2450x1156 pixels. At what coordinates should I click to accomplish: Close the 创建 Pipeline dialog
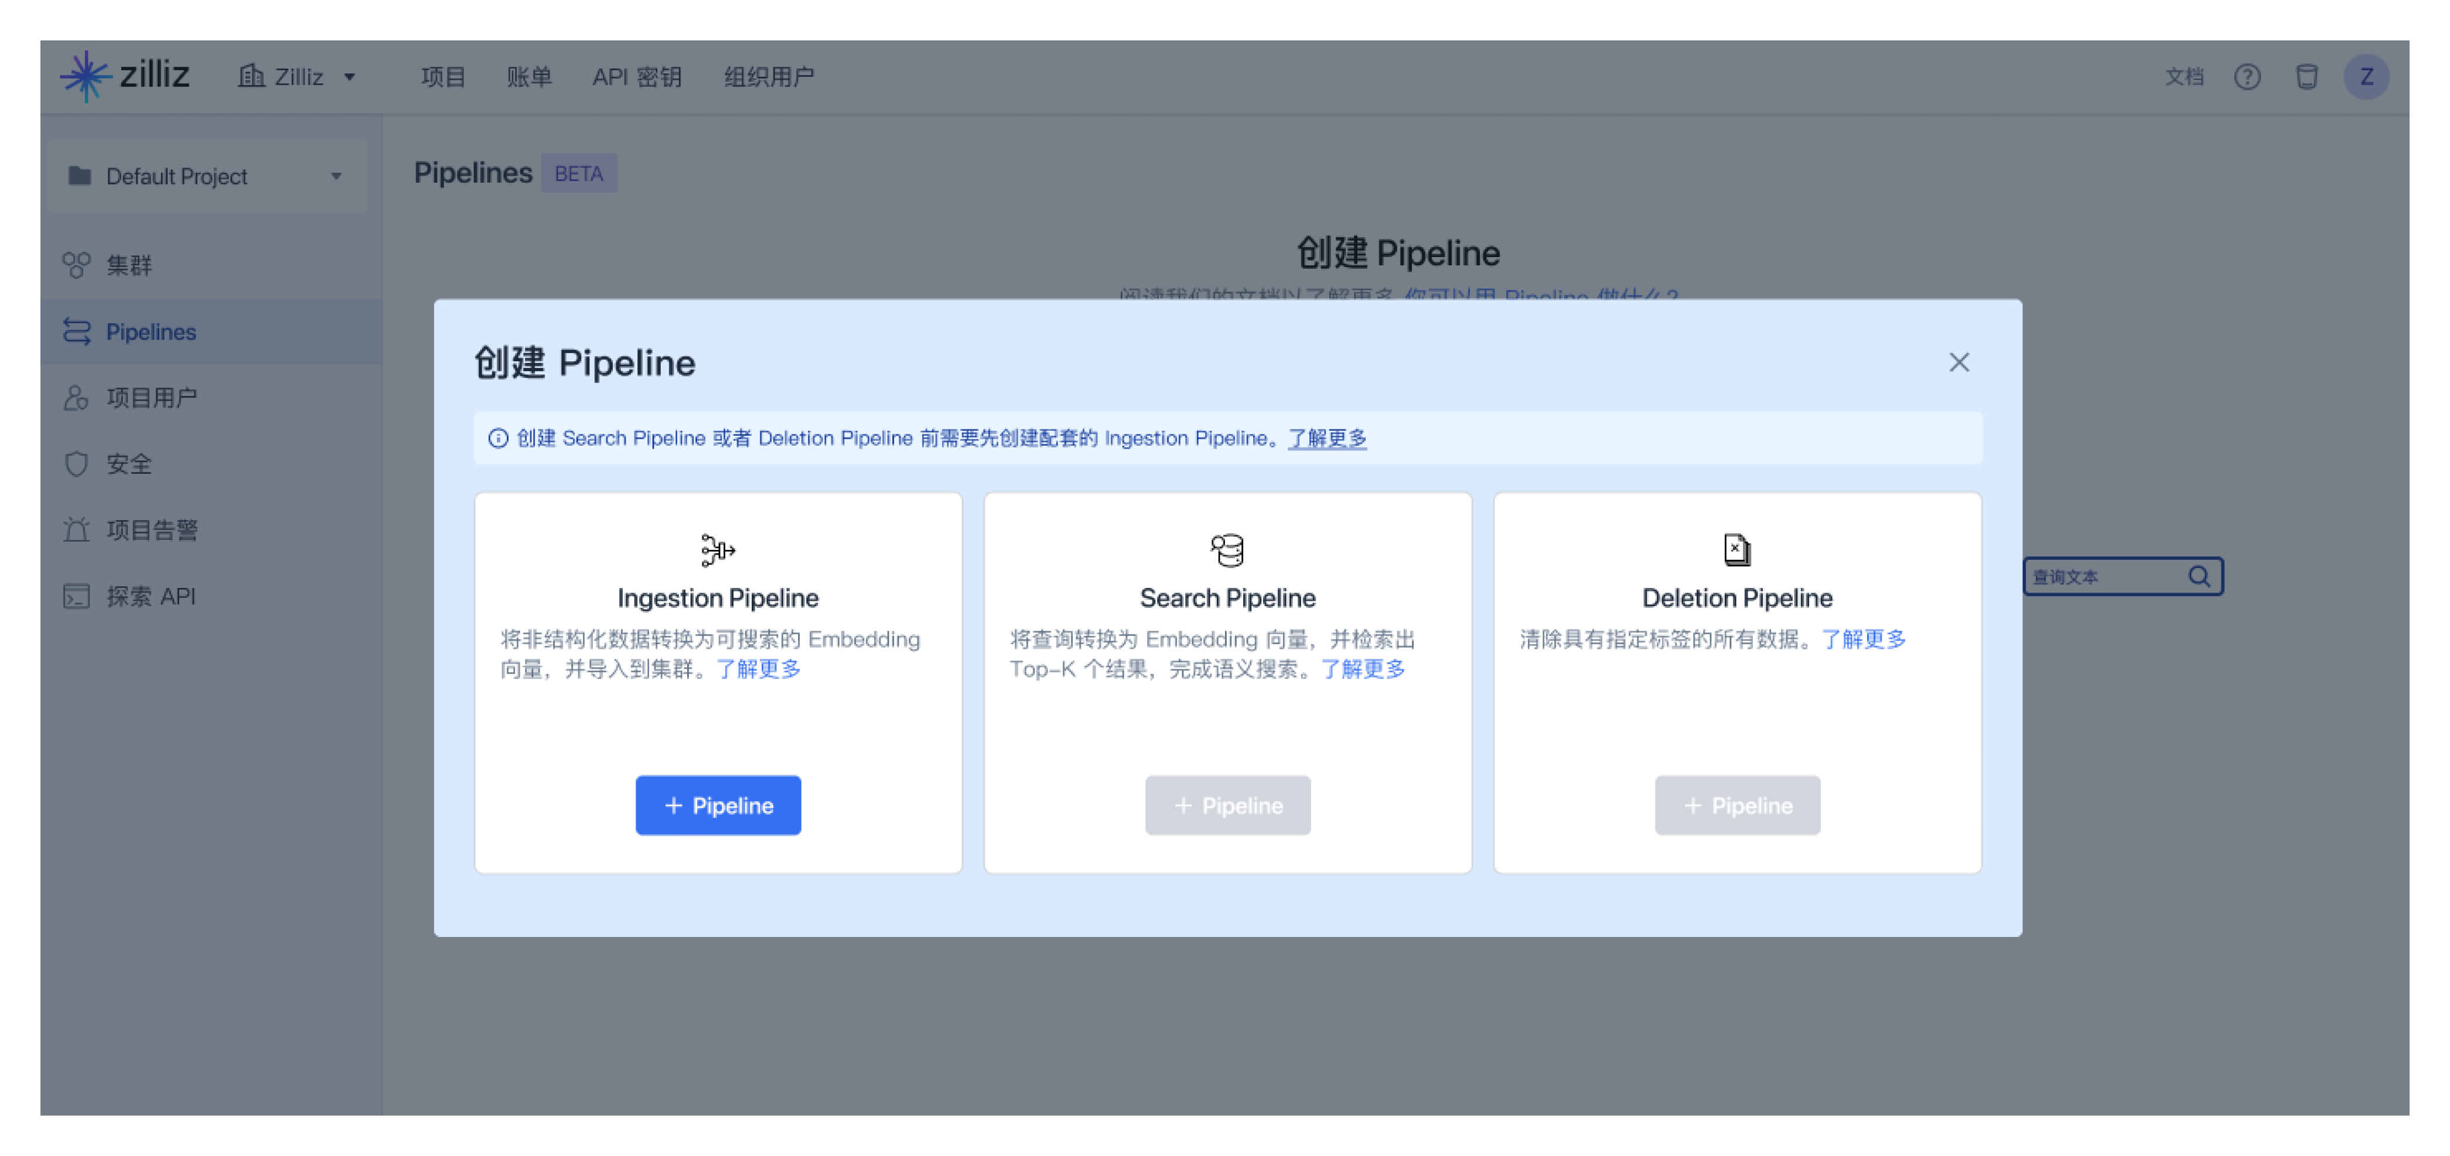[1958, 362]
